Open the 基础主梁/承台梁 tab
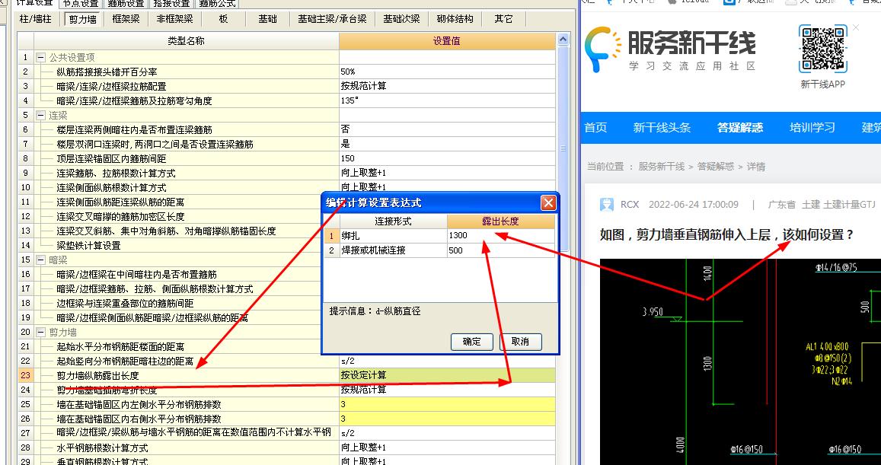 pos(332,19)
